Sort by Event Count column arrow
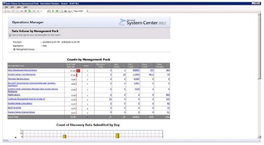The image size is (264, 145). pos(152,65)
